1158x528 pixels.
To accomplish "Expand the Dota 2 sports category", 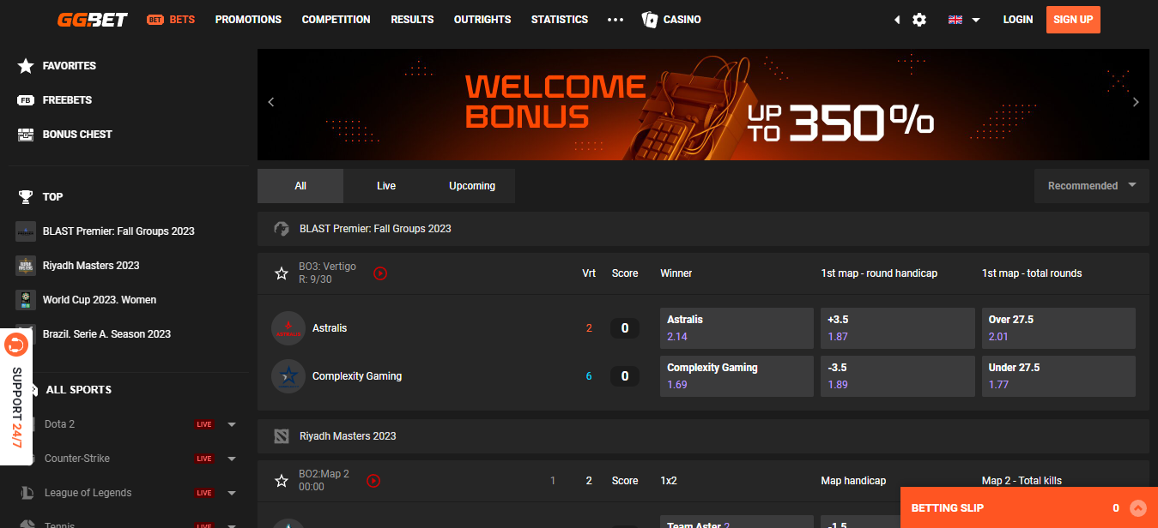I will (x=232, y=424).
